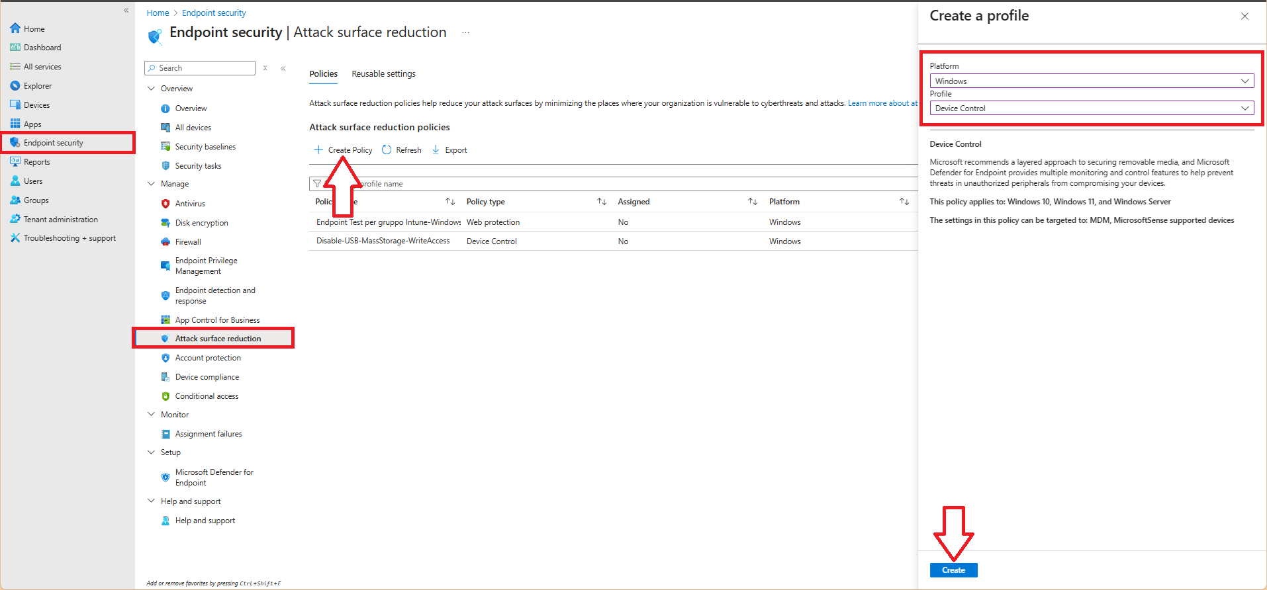Image resolution: width=1267 pixels, height=590 pixels.
Task: Select the Policies tab
Action: click(323, 74)
